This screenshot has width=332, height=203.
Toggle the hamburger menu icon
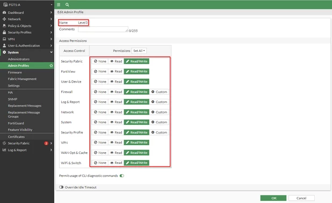[59, 5]
